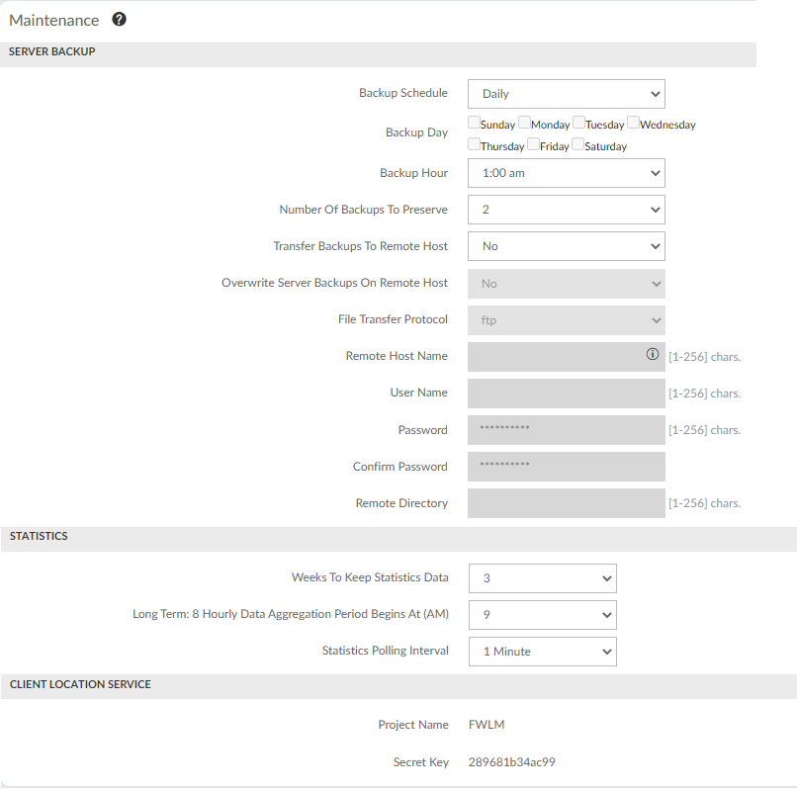Viewport: 797px width, 790px height.
Task: Toggle the Wednesday backup day checkbox
Action: pyautogui.click(x=633, y=124)
